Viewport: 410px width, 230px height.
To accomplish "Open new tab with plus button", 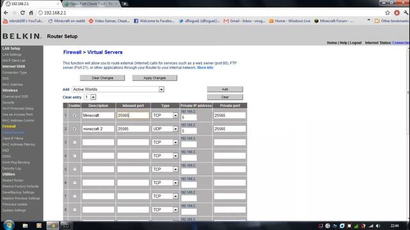I will 125,4.
